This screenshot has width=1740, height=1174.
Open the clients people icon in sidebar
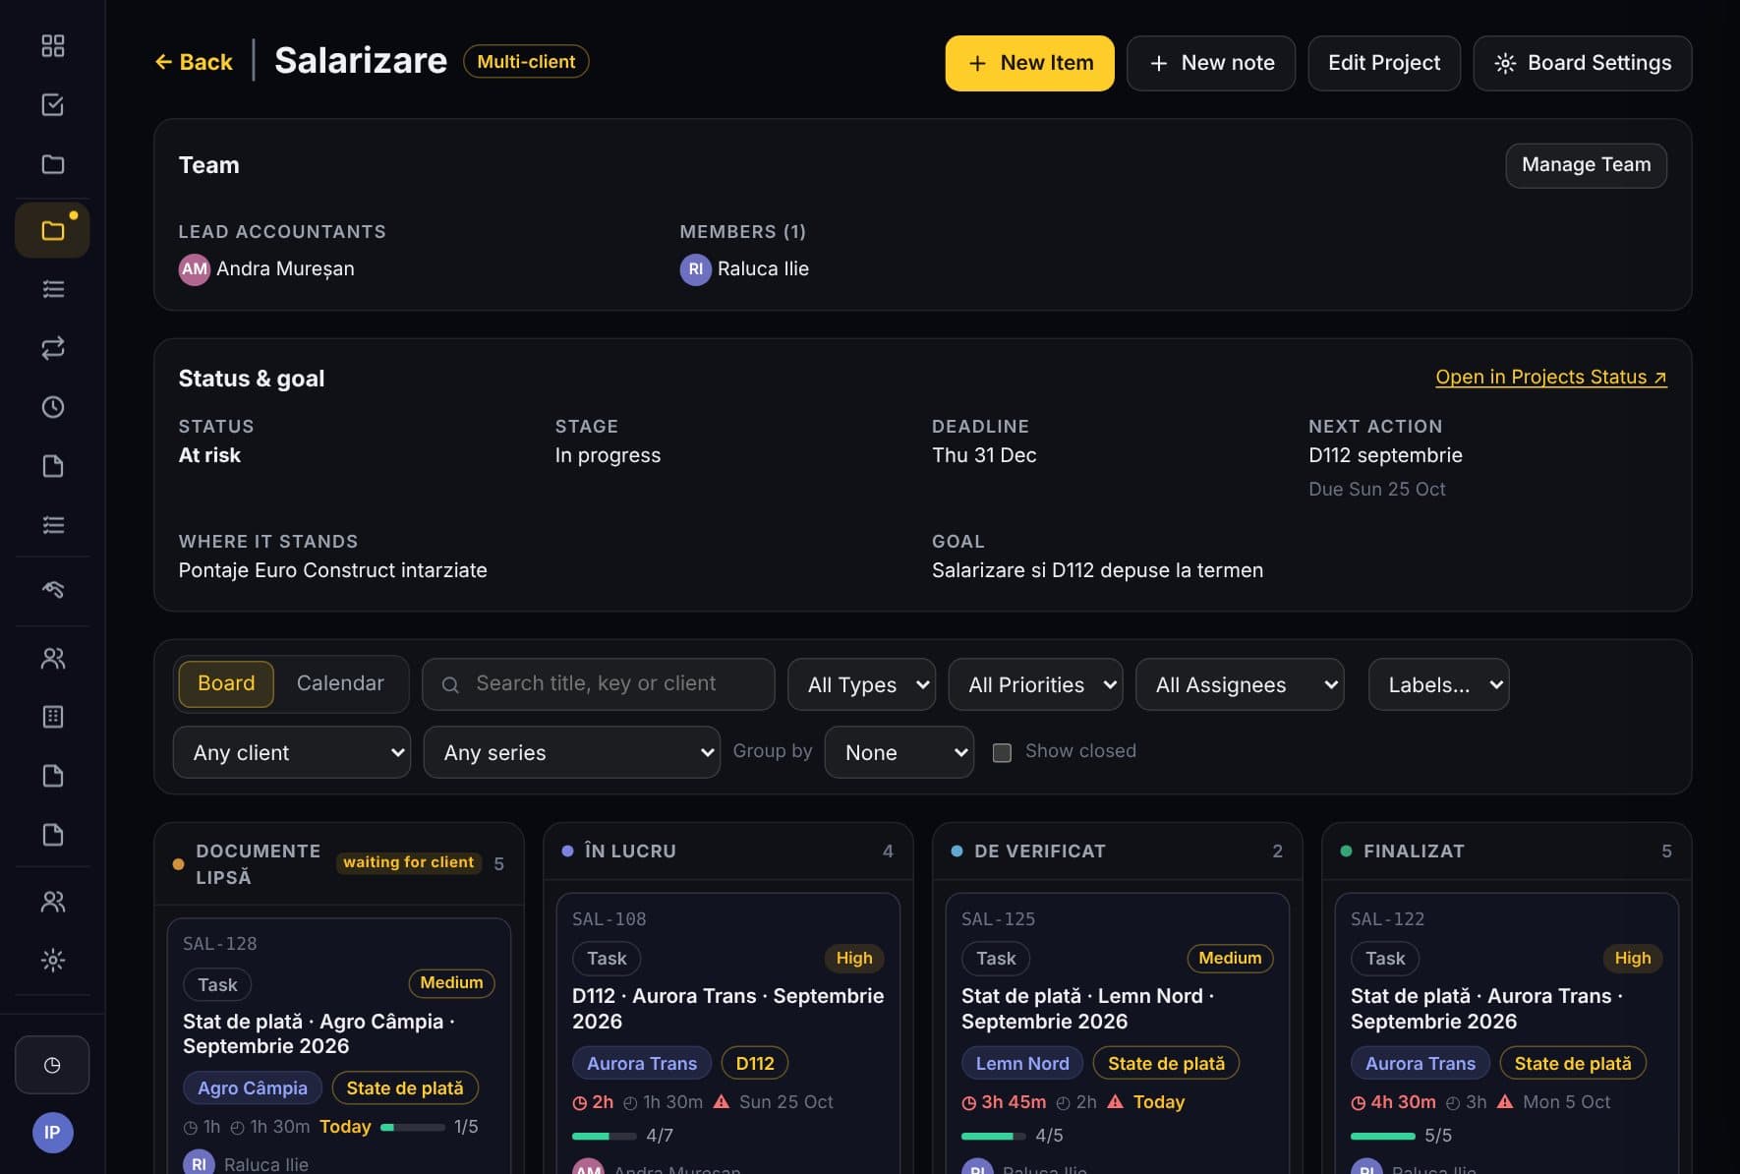click(x=52, y=658)
